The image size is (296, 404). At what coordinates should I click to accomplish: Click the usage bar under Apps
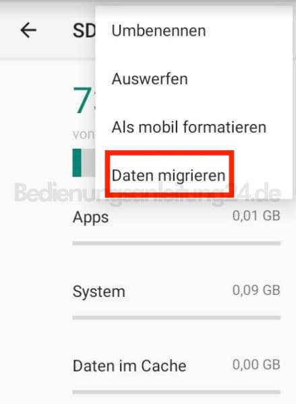(x=177, y=243)
